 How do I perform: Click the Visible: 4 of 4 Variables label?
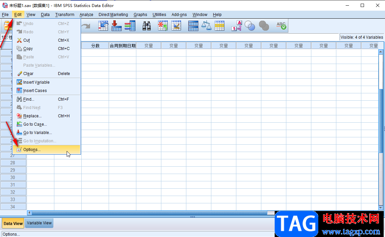(362, 37)
